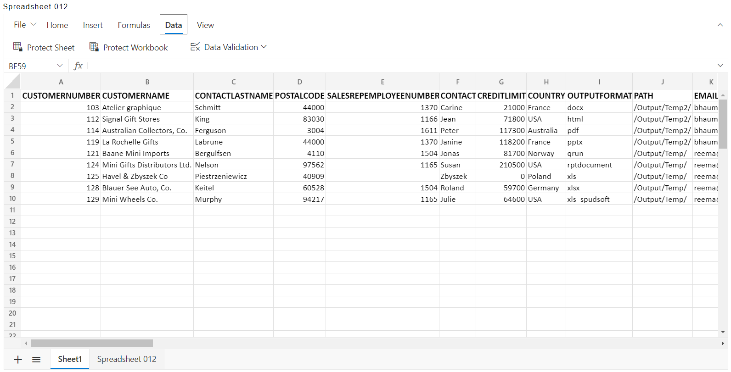731x372 pixels.
Task: Select the output format cell 'xls_spudsoft'
Action: [x=599, y=199]
